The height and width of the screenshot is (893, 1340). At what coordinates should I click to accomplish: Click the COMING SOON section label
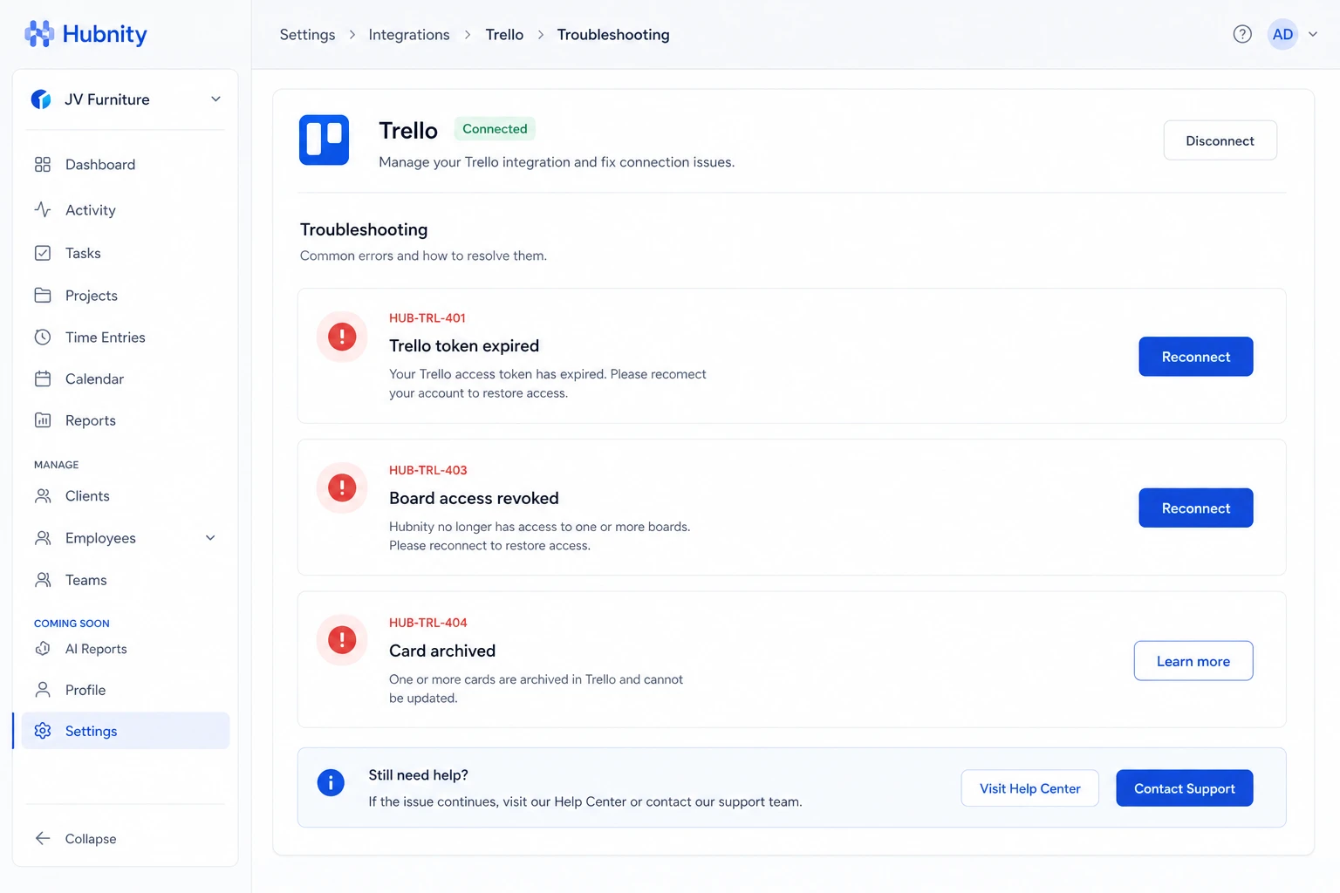click(x=72, y=624)
